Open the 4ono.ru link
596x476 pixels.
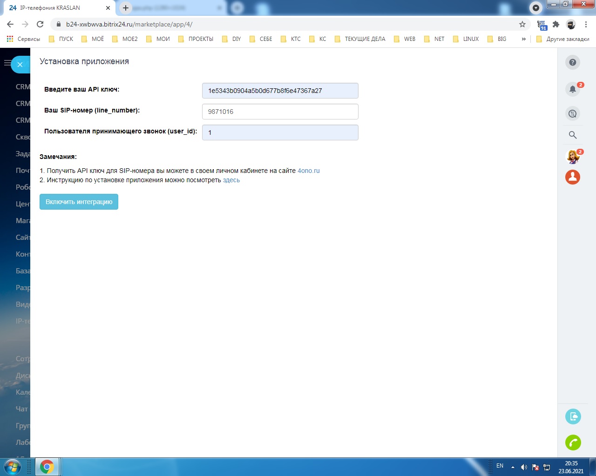click(x=309, y=171)
